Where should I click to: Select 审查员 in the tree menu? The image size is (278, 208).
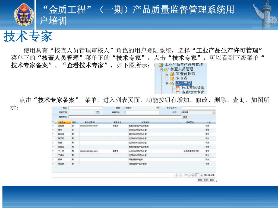point(182,78)
